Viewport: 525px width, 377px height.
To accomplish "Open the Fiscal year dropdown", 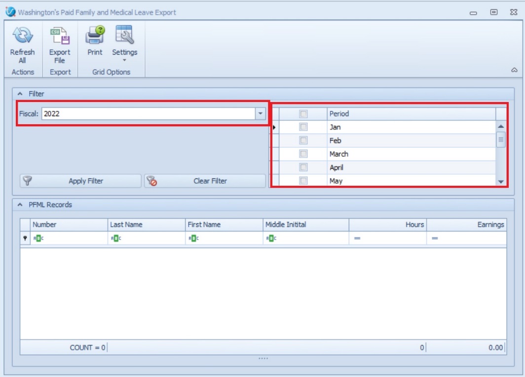I will coord(260,114).
